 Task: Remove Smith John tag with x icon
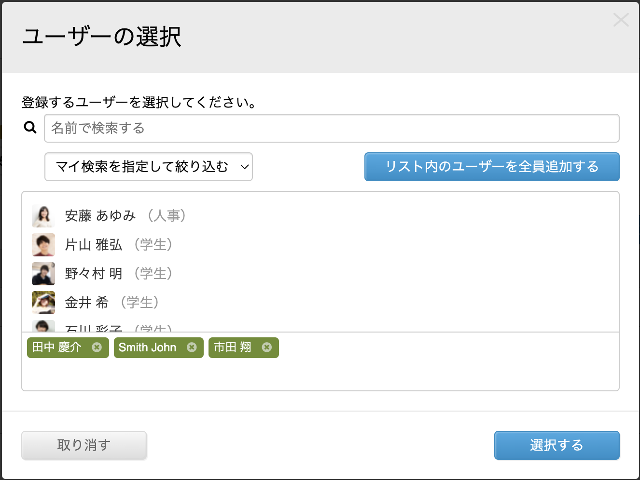pos(192,347)
